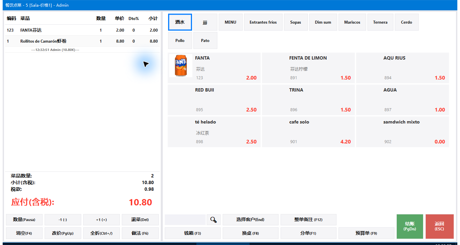Click the red 返回(ESC) back button

click(x=440, y=226)
